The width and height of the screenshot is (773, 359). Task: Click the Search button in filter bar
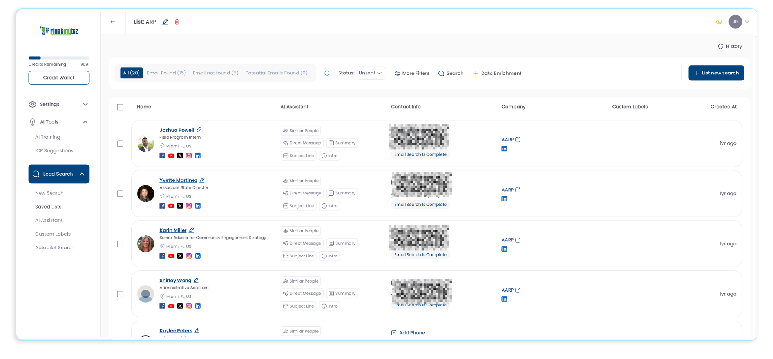point(451,73)
